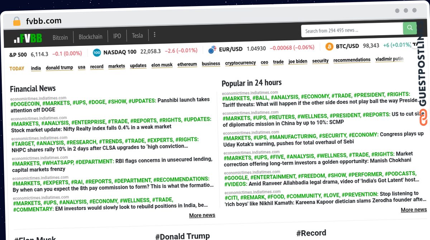Viewport: 430px width, 240px height.
Task: Click the vladimir putin trending tag
Action: (x=390, y=59)
